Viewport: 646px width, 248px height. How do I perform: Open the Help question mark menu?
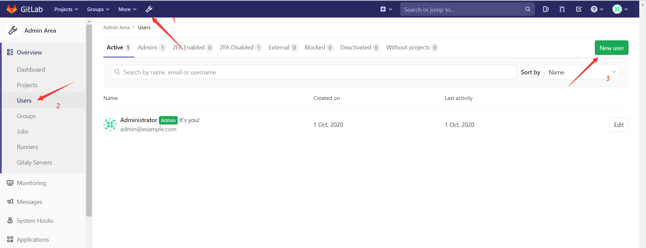click(x=597, y=9)
